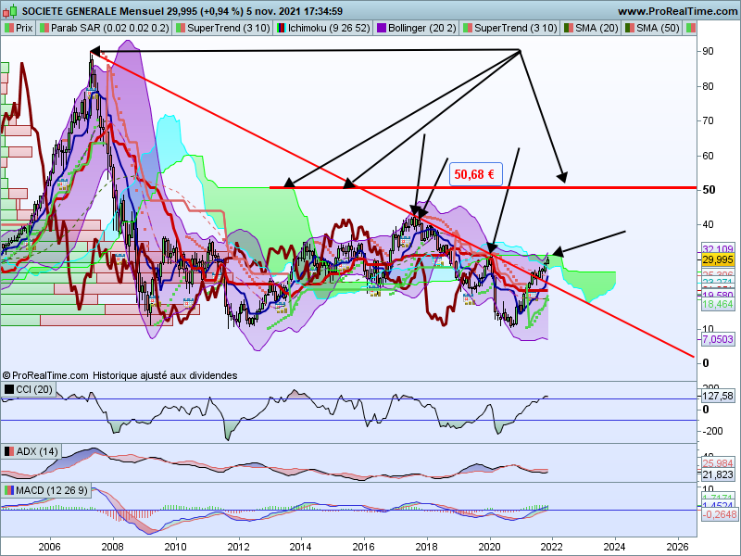The width and height of the screenshot is (741, 556).
Task: Click the yellow 29,995 current price label
Action: (717, 259)
